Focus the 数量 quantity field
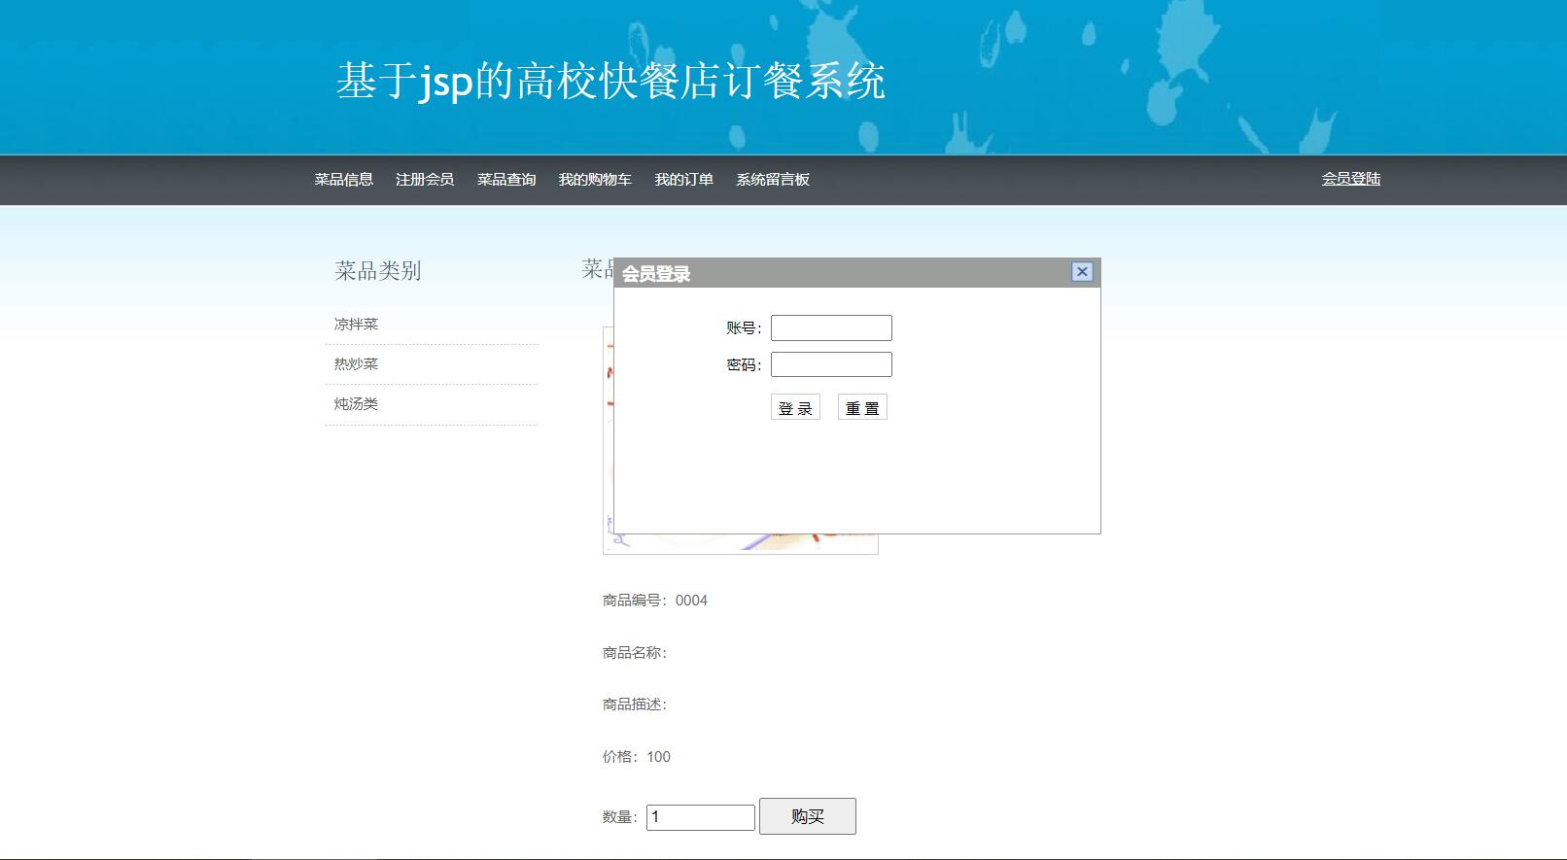The height and width of the screenshot is (860, 1567). [701, 817]
